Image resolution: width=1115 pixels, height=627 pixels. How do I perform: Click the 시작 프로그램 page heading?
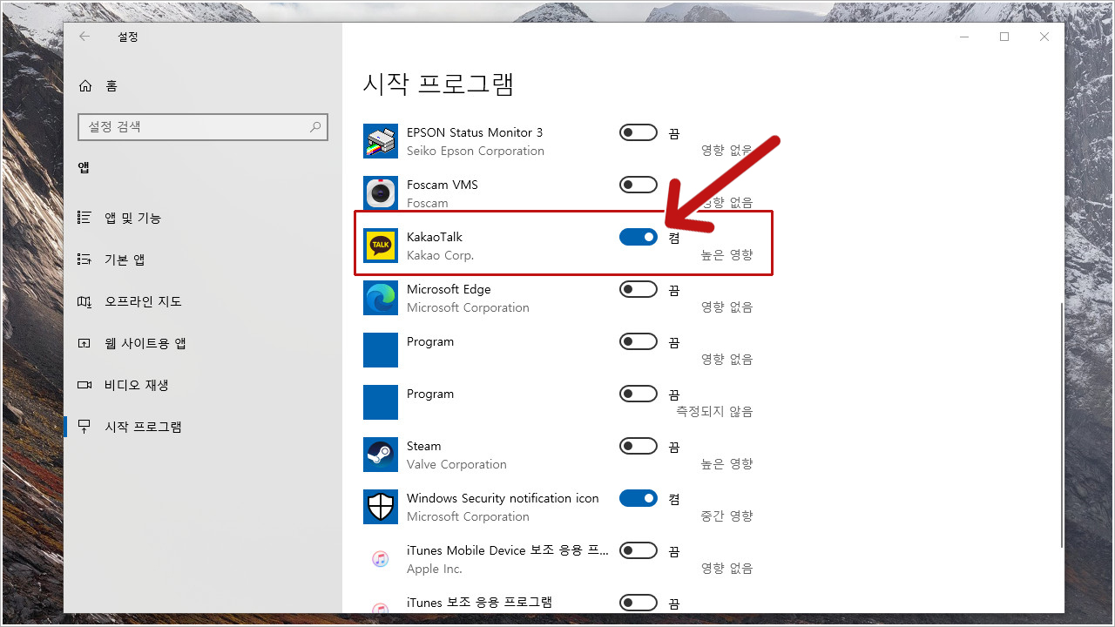tap(438, 84)
